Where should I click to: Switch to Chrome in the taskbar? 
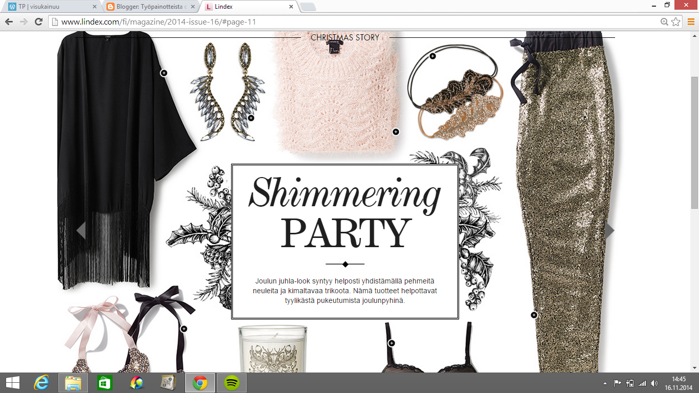(200, 383)
